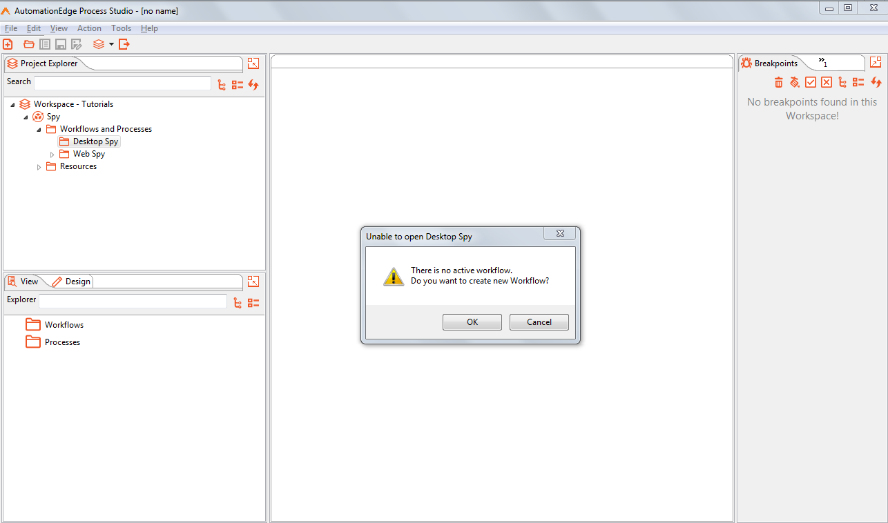Click the Project Explorer Search field
This screenshot has height=523, width=888.
coord(122,83)
